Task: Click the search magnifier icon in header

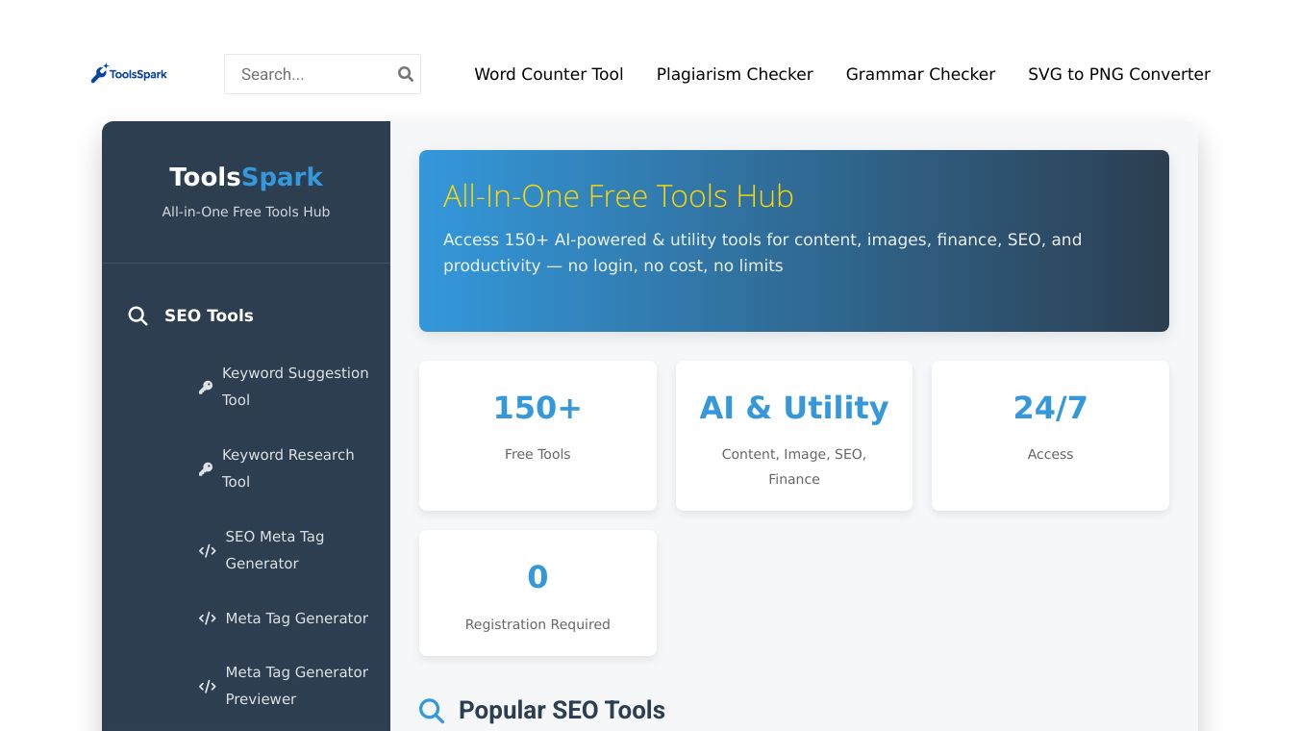Action: point(406,74)
